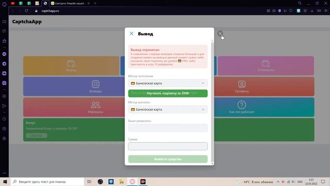The height and width of the screenshot is (186, 330).
Task: Open the Метод пополнения dropdown
Action: coord(168,83)
